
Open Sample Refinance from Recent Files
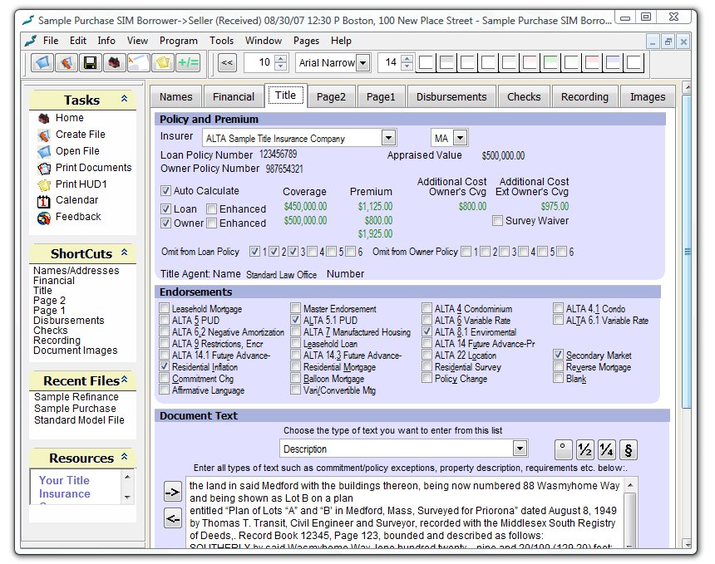[76, 397]
